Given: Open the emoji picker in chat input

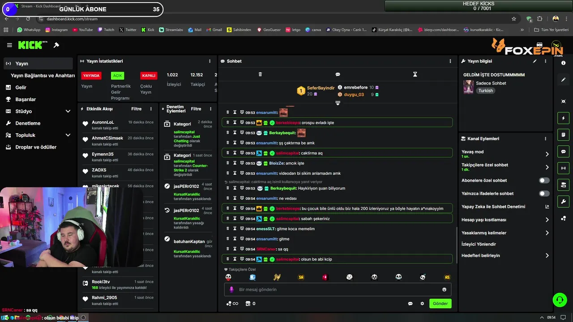Looking at the screenshot, I should click(444, 289).
